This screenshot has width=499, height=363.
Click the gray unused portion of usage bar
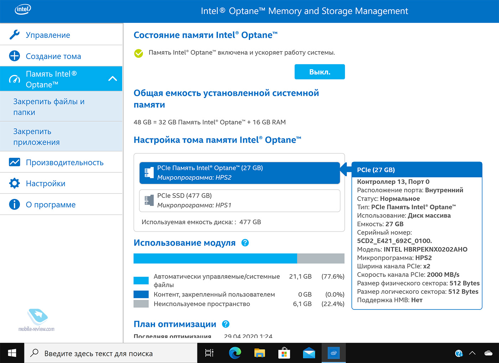click(x=321, y=258)
